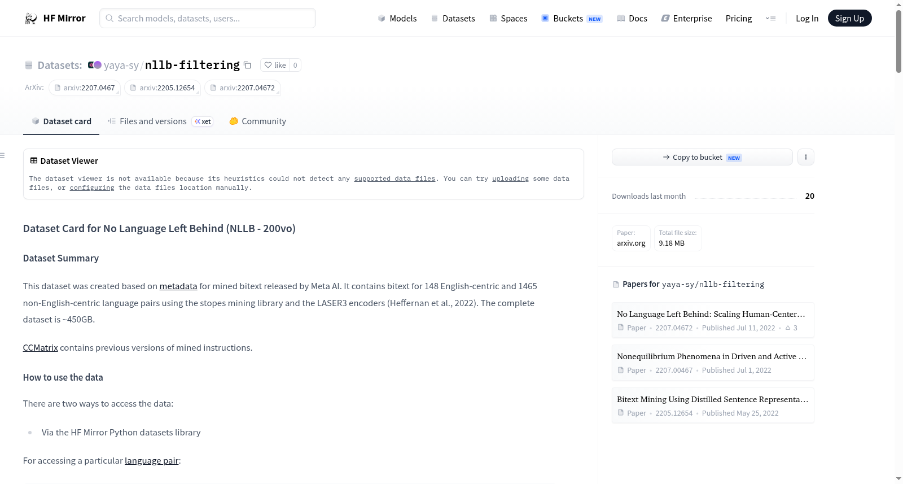
Task: Open the yaya-sy user profile link
Action: pos(121,65)
